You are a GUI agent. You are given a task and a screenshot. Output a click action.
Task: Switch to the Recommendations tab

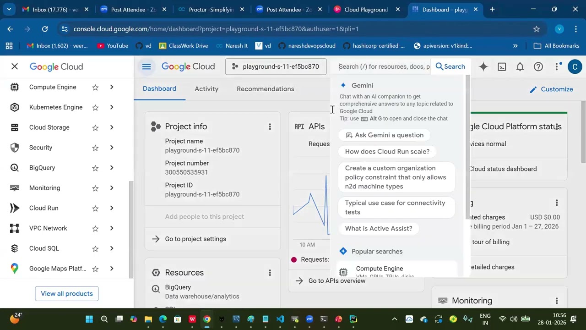point(266,89)
